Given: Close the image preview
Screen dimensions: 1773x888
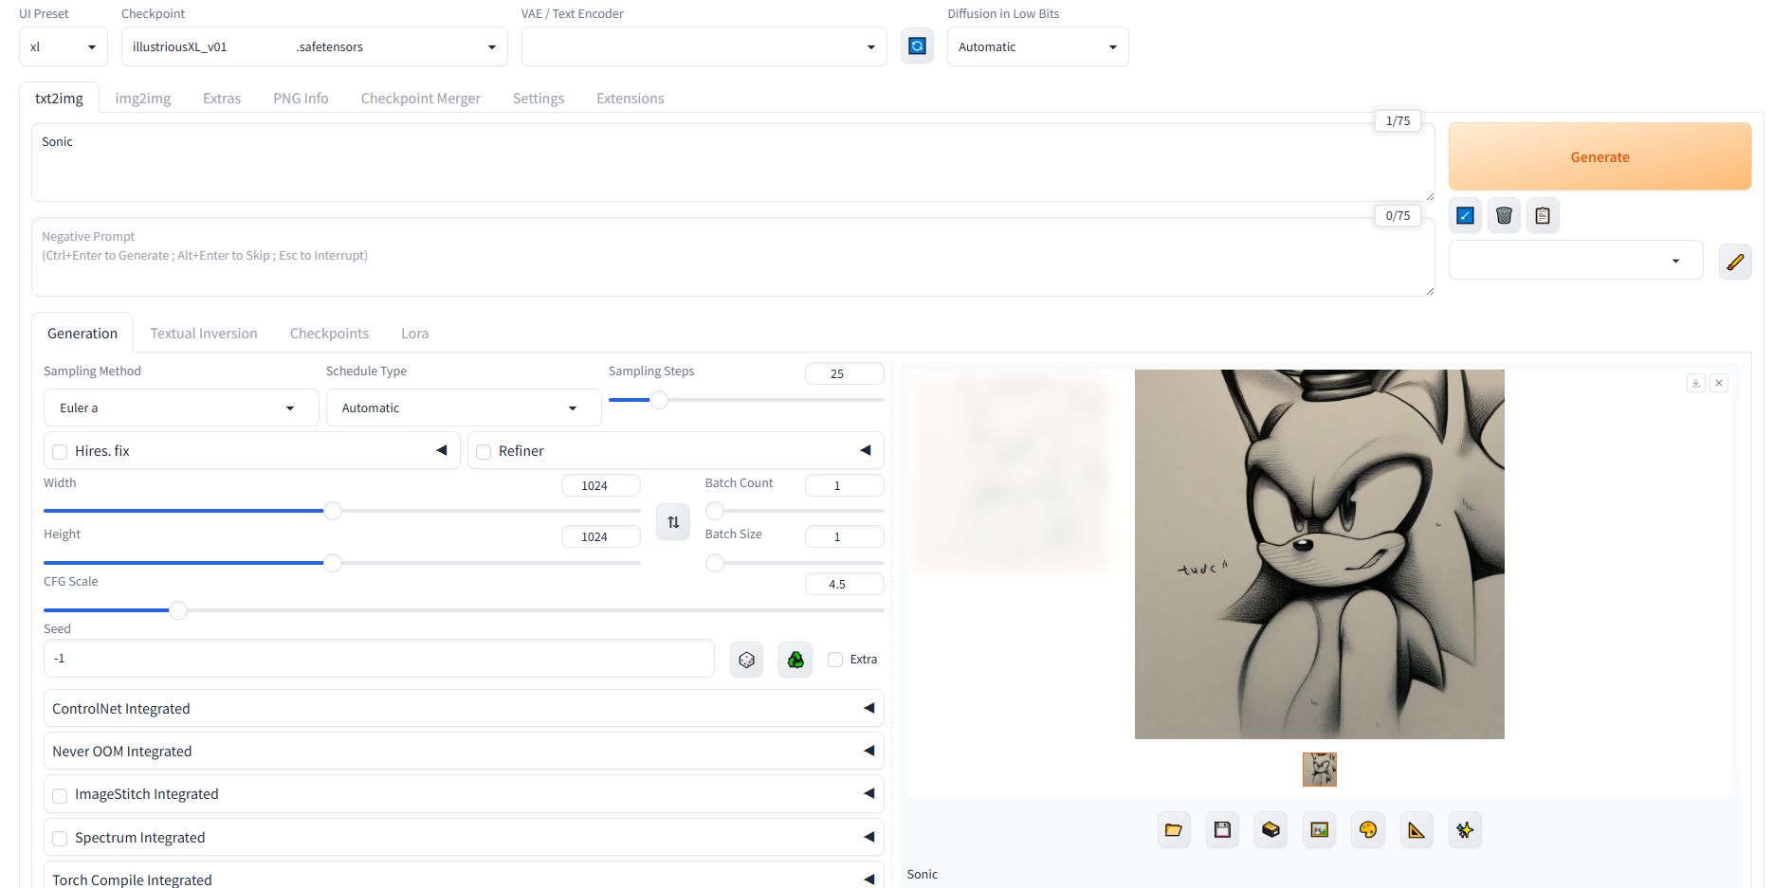Looking at the screenshot, I should click(1719, 383).
